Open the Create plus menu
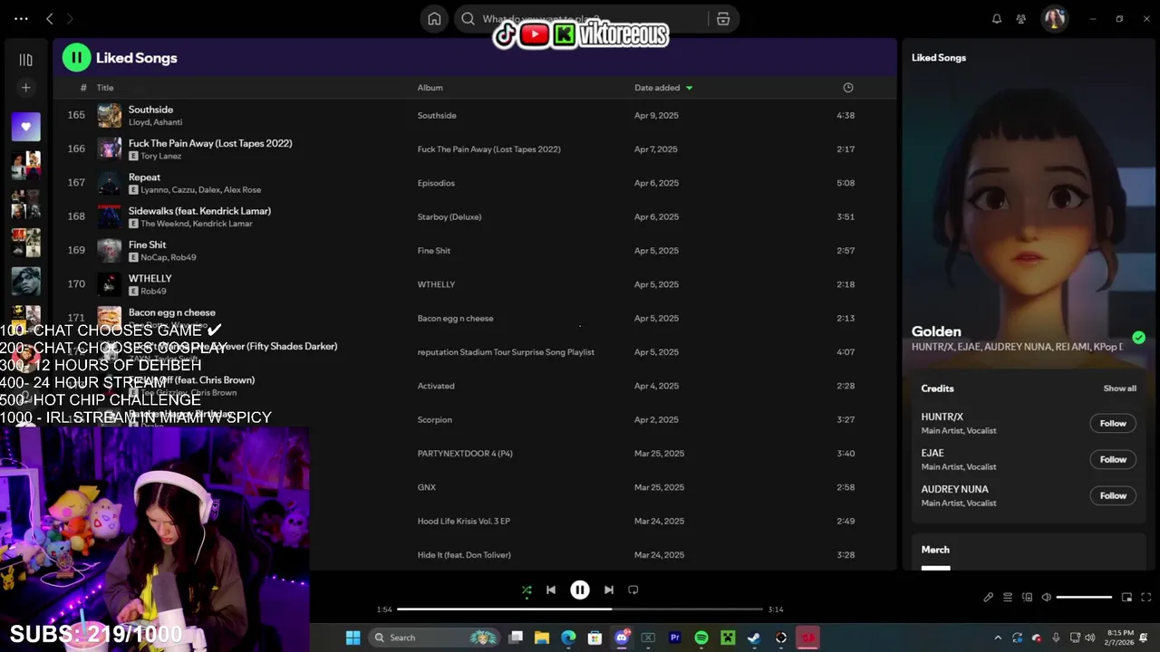This screenshot has width=1160, height=652. [25, 88]
